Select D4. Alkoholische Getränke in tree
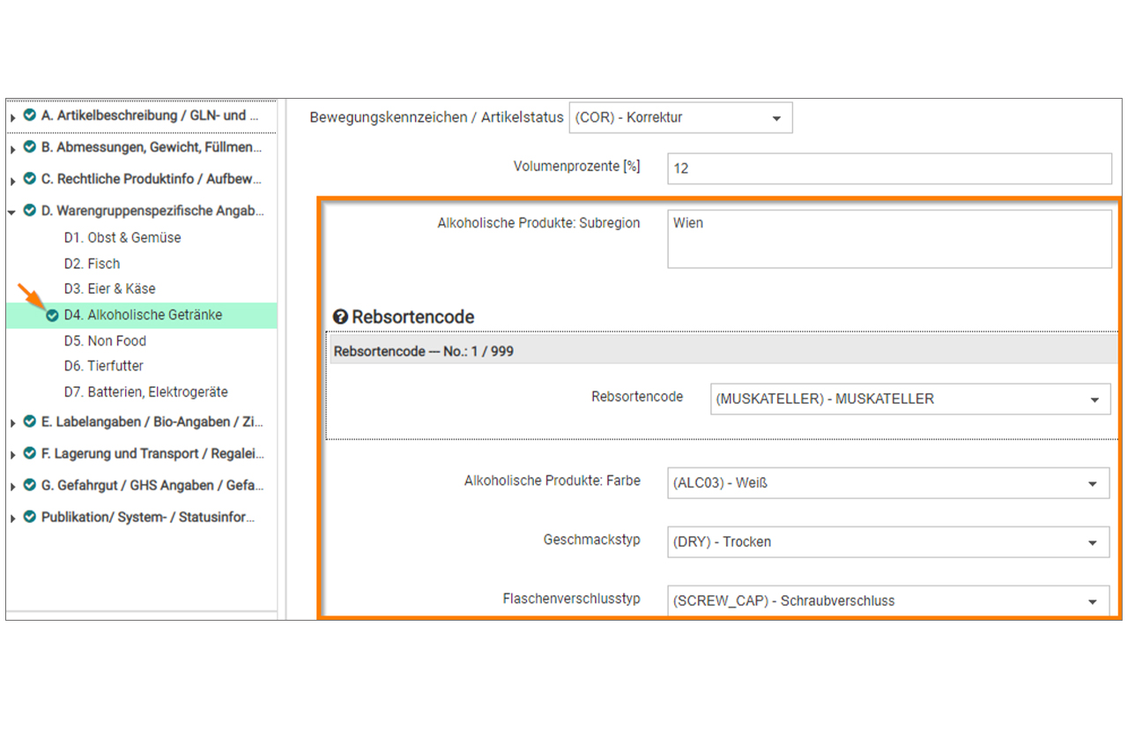Image resolution: width=1128 pixels, height=753 pixels. [143, 315]
